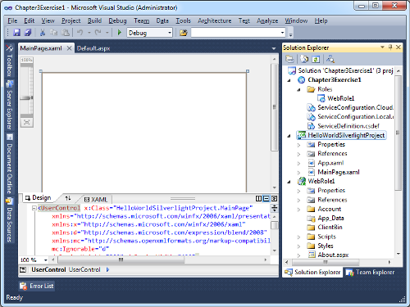Adjust the designer zoom slider handle
This screenshot has width=410, height=307.
point(26,97)
